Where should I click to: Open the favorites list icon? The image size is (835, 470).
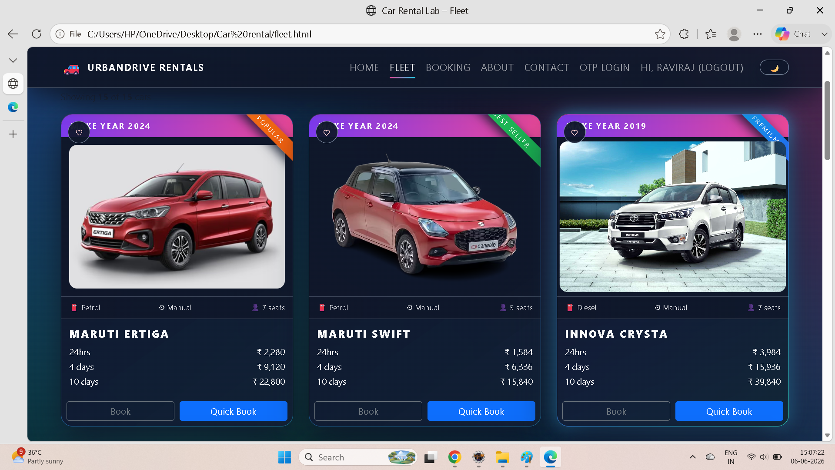click(711, 34)
